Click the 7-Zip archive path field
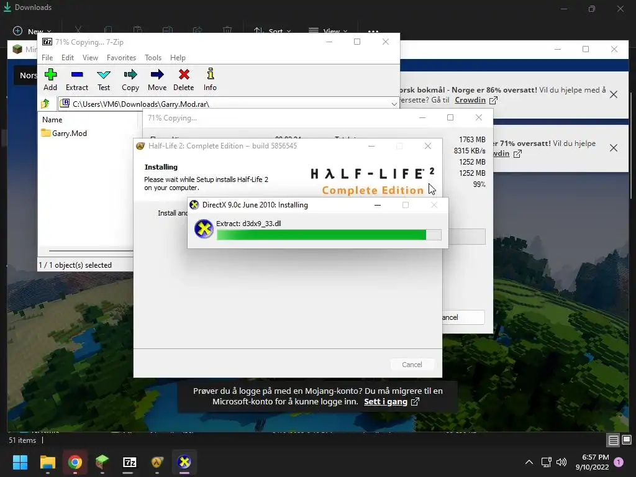 [x=229, y=104]
